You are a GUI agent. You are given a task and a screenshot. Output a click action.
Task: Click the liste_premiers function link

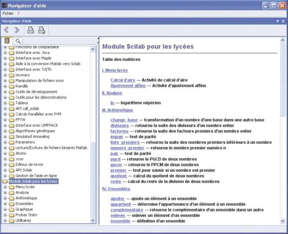tap(125, 142)
